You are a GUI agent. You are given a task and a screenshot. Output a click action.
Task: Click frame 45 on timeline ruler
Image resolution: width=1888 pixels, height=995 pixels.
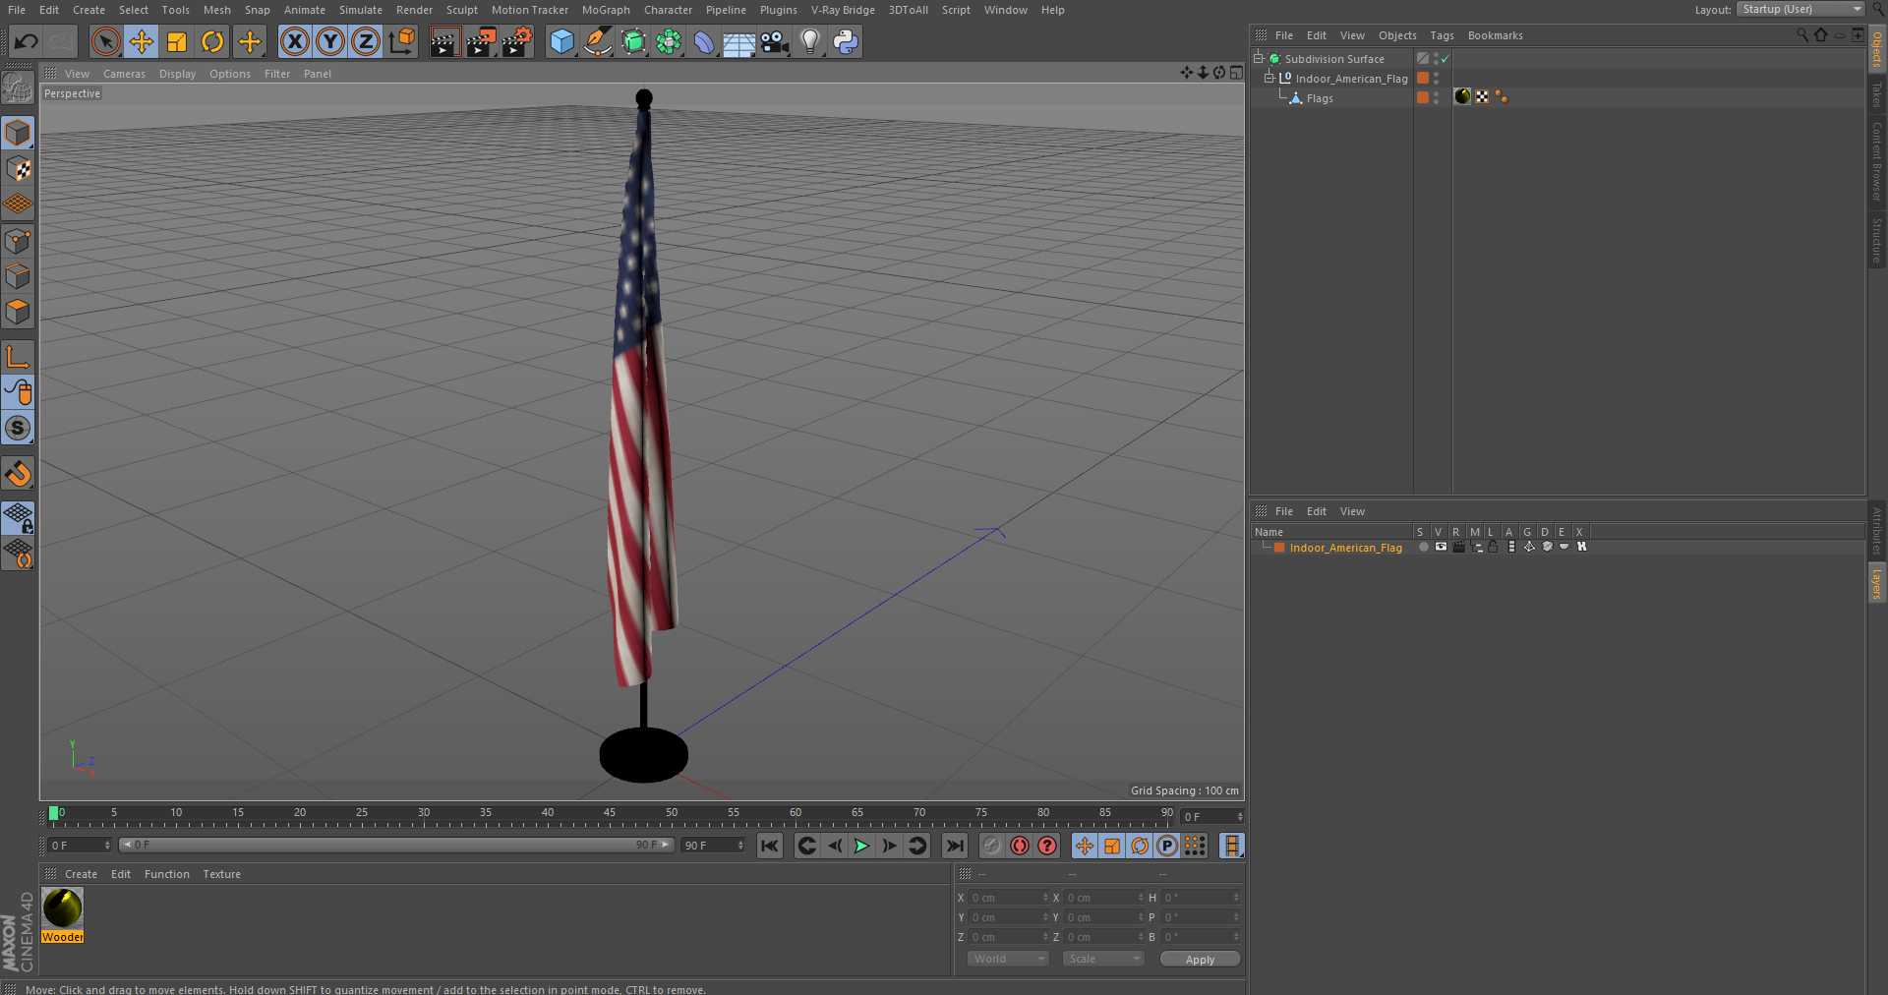(610, 813)
